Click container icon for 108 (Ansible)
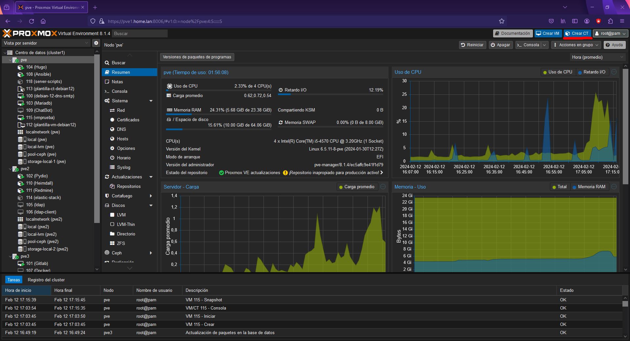 point(20,74)
